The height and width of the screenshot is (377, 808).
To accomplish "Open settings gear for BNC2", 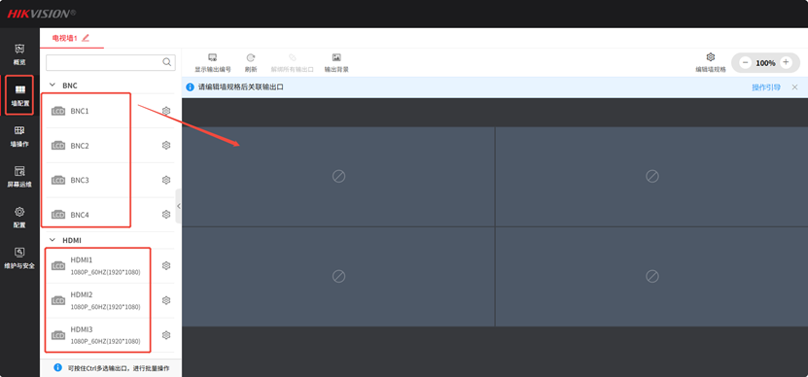I will point(166,145).
